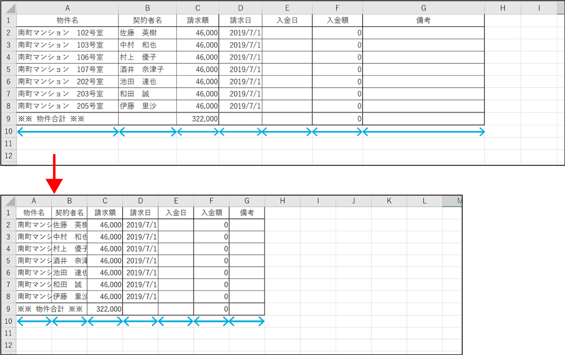The height and width of the screenshot is (355, 565).
Task: Click 中村 和也 in upper sheet
Action: (147, 45)
